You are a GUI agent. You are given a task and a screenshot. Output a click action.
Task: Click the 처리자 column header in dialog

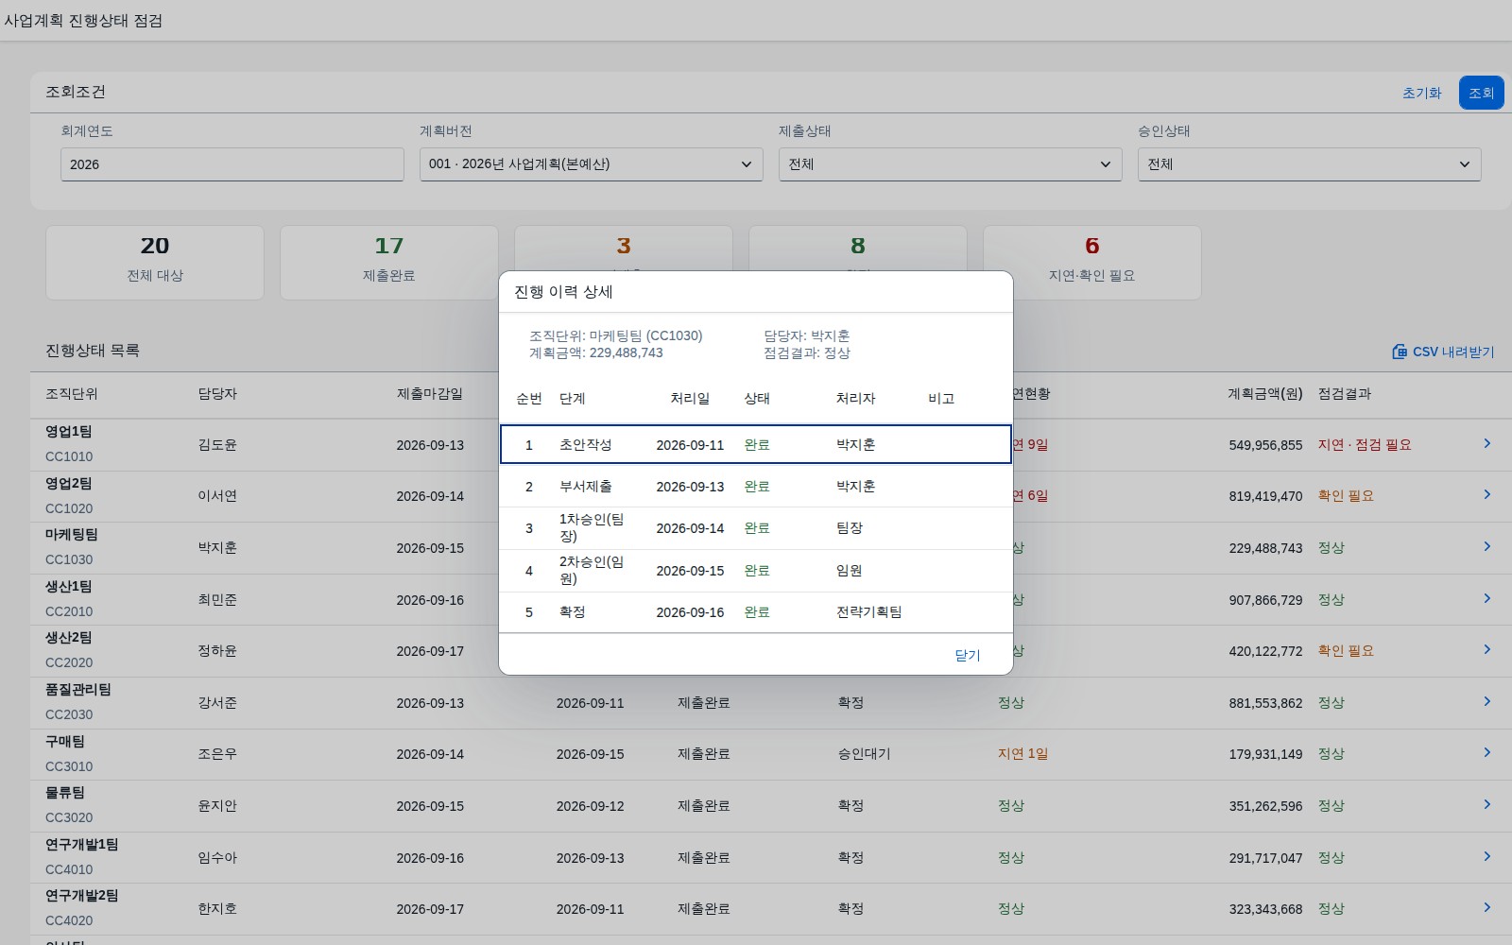[x=855, y=399]
